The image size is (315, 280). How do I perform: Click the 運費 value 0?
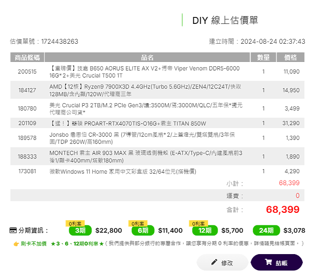point(298,195)
